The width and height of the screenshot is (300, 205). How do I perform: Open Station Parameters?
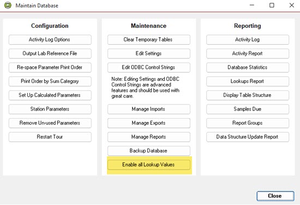[x=50, y=109]
